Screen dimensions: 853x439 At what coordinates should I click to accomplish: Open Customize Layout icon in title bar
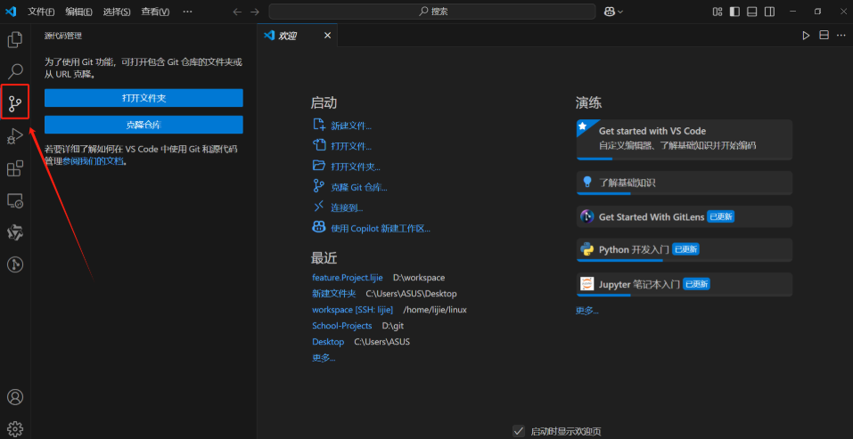pos(718,12)
